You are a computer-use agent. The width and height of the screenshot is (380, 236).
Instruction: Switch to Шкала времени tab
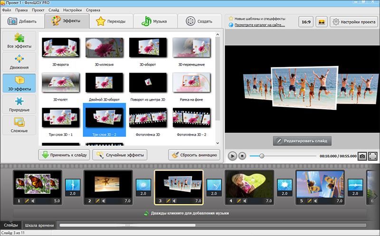click(x=39, y=226)
